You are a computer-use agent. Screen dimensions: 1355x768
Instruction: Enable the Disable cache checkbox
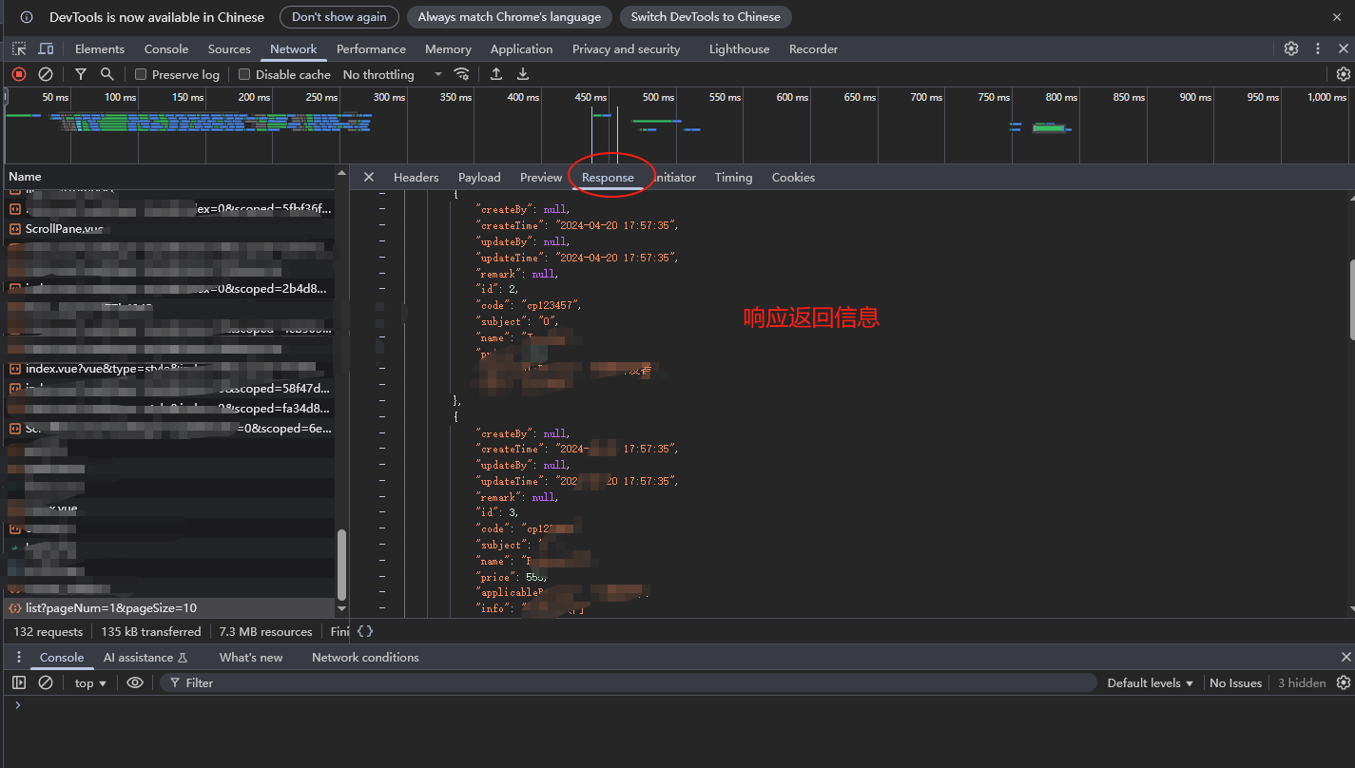pyautogui.click(x=244, y=74)
